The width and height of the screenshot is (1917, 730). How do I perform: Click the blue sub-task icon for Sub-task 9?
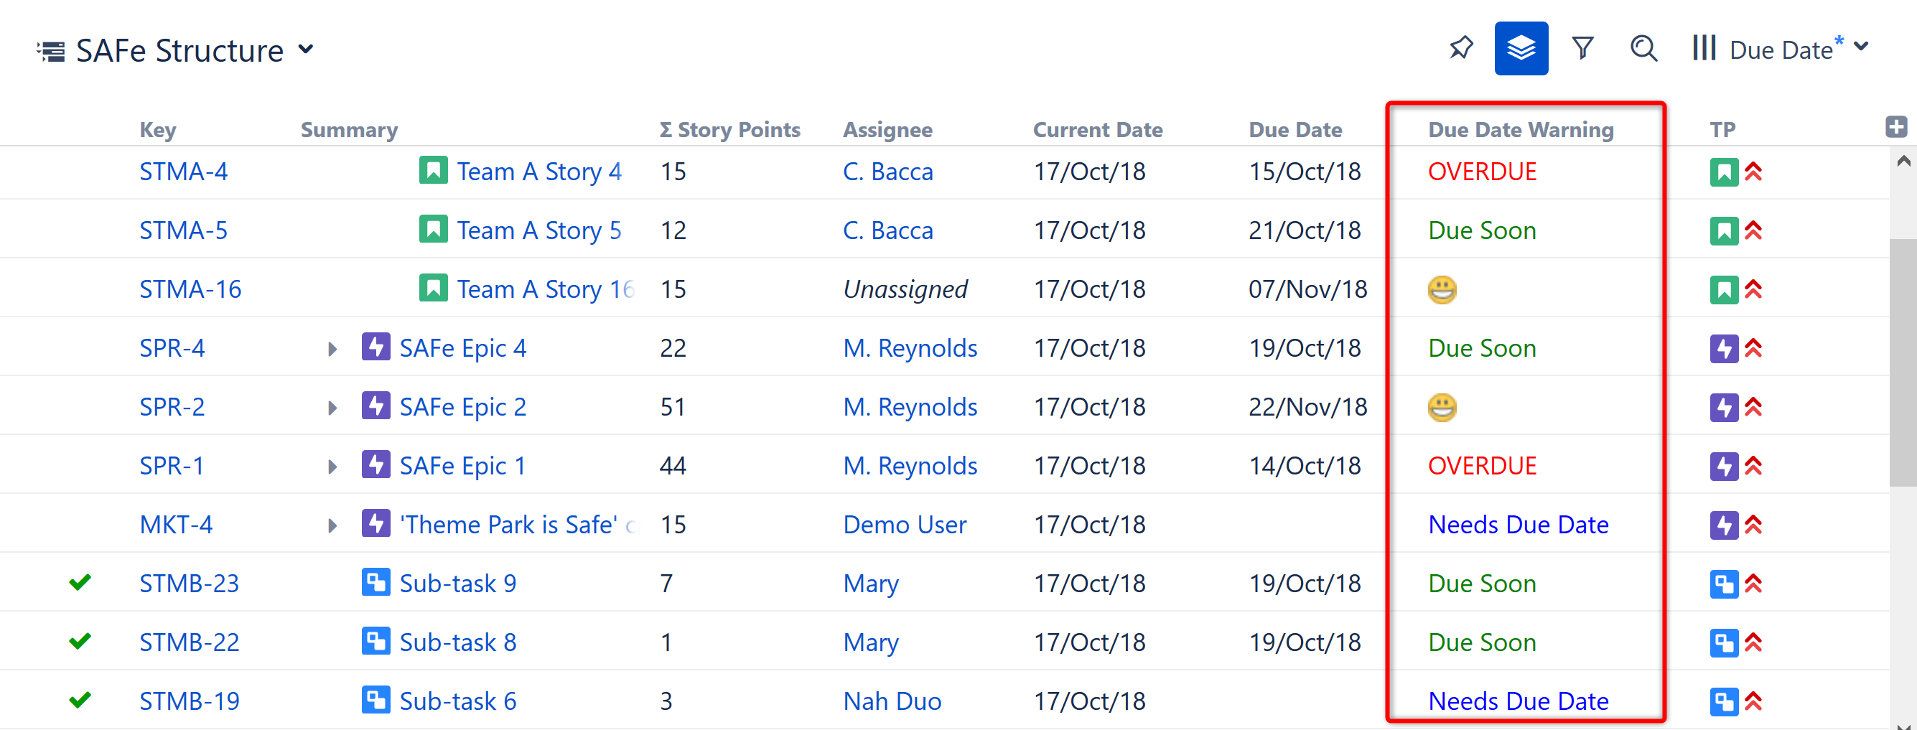point(376,583)
